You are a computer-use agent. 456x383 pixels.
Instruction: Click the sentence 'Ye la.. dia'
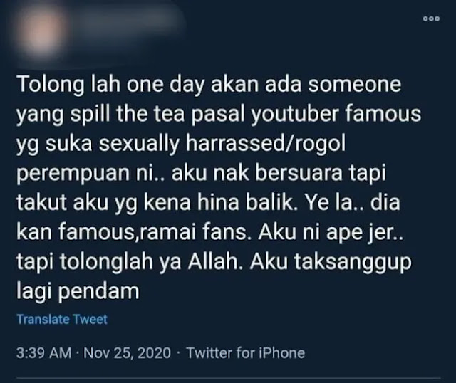coord(352,203)
